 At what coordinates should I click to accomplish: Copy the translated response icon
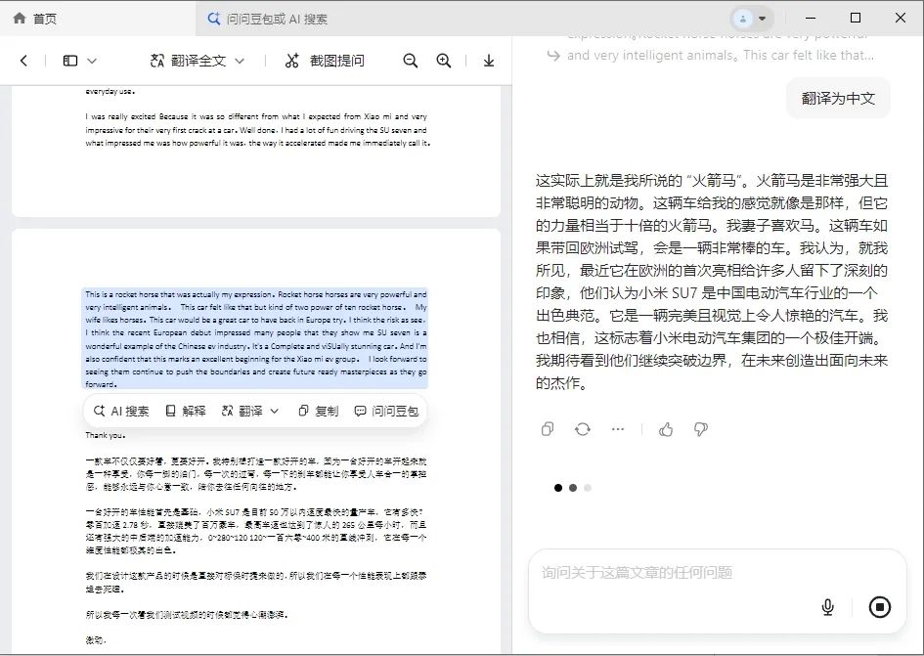[548, 429]
